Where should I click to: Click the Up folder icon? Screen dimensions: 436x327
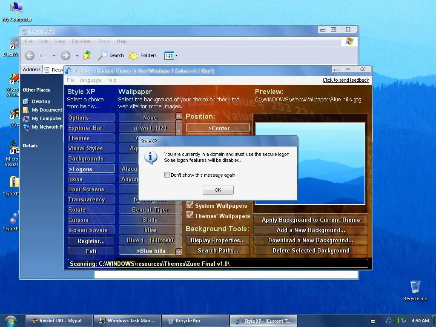point(87,55)
